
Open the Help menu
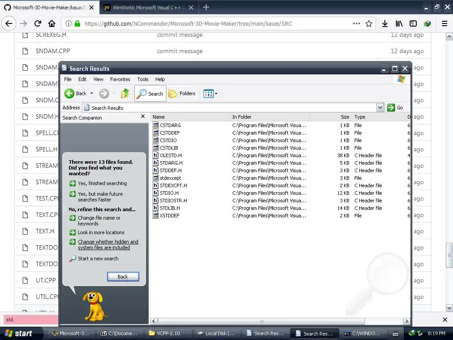(x=160, y=79)
